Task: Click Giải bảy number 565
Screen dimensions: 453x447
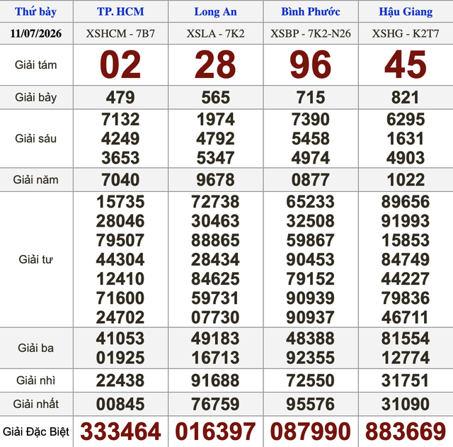Action: (215, 98)
